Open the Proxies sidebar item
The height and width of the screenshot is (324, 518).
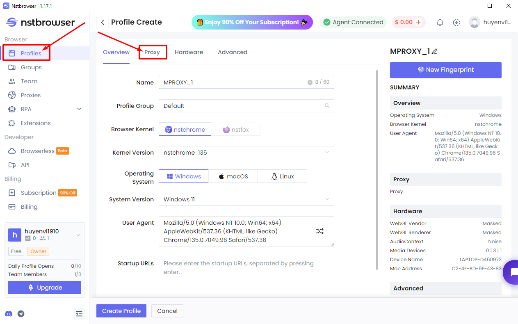point(31,95)
